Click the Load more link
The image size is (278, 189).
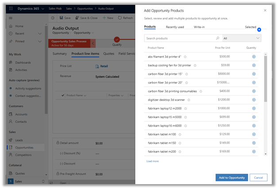pyautogui.click(x=152, y=161)
